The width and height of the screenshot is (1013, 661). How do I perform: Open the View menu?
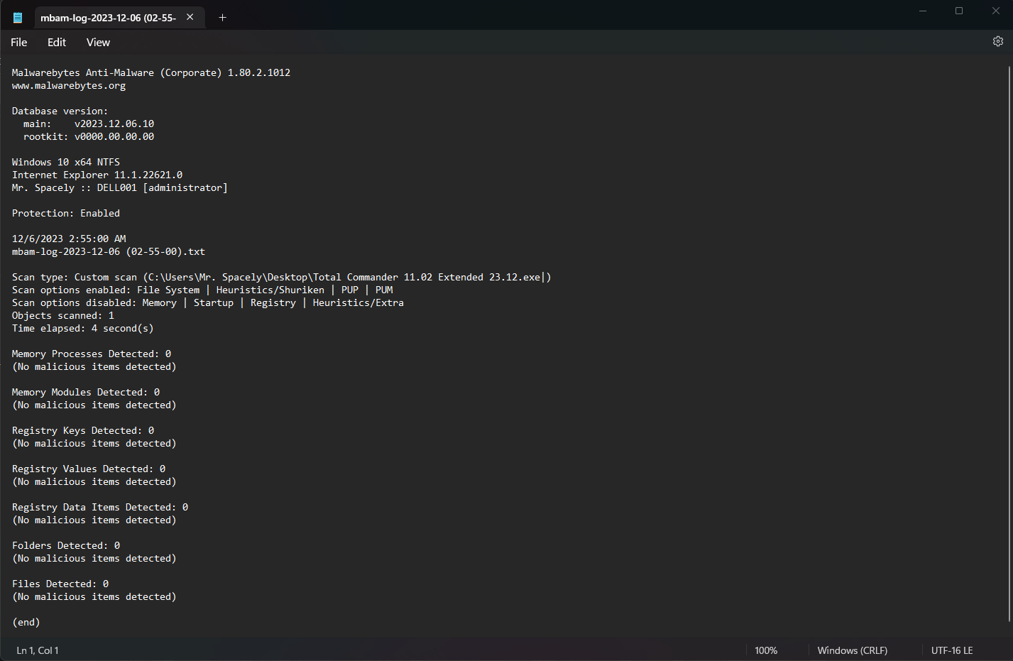click(x=98, y=43)
